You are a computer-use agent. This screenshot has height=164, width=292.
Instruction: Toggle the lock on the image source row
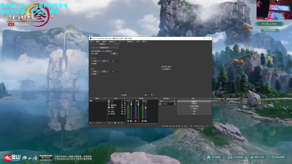coord(125,101)
